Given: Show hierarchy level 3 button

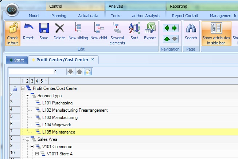Looking at the screenshot, I should [x=32, y=81].
